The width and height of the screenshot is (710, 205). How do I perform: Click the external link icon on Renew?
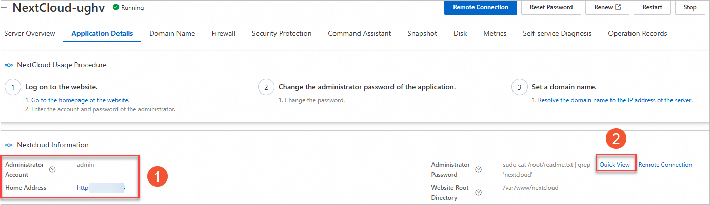[x=618, y=7]
